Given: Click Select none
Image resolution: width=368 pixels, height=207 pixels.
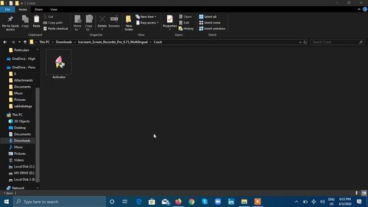Looking at the screenshot, I should [210, 22].
